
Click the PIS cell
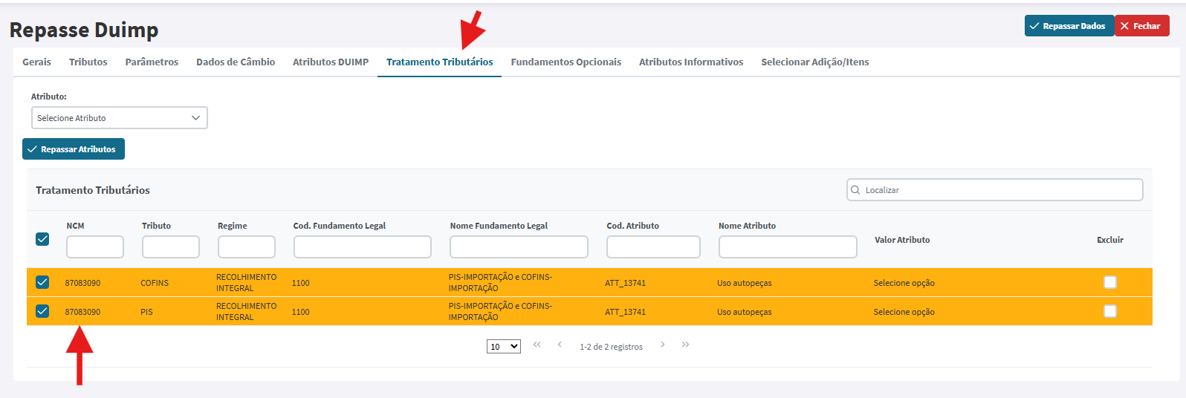(146, 312)
